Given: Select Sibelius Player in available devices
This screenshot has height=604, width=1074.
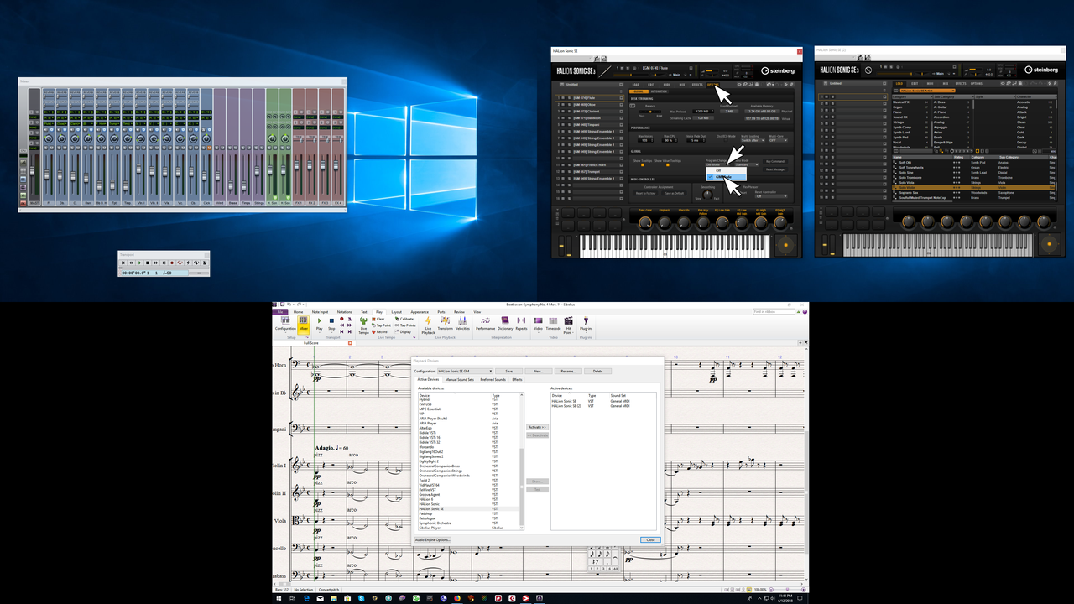Looking at the screenshot, I should pyautogui.click(x=469, y=528).
